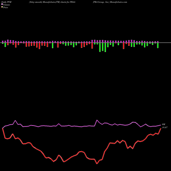Click the last green bar at the histogram's right end

point(158,45)
